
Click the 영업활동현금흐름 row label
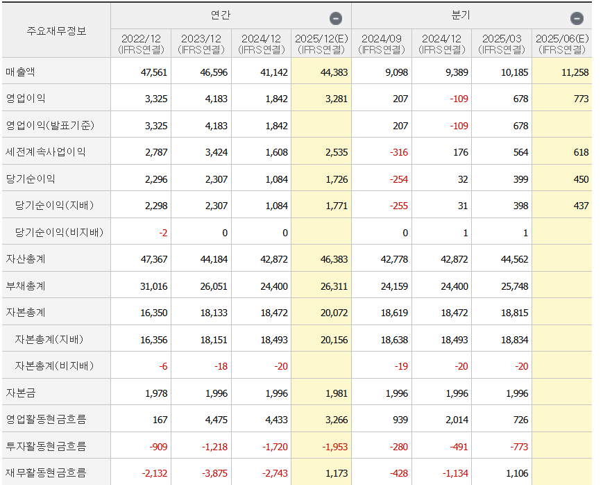pyautogui.click(x=46, y=419)
